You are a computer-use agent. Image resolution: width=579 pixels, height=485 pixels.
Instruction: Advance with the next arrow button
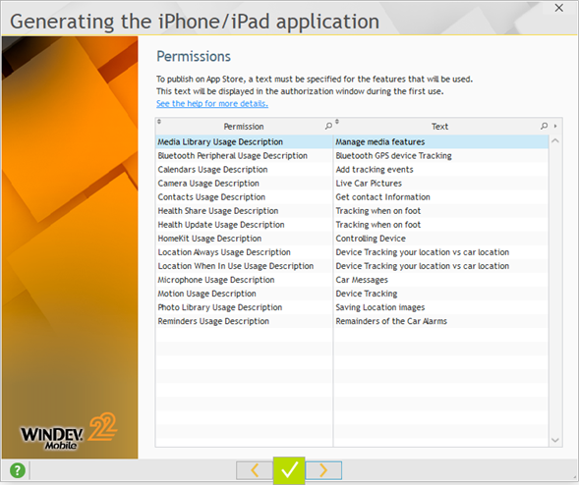(x=323, y=470)
